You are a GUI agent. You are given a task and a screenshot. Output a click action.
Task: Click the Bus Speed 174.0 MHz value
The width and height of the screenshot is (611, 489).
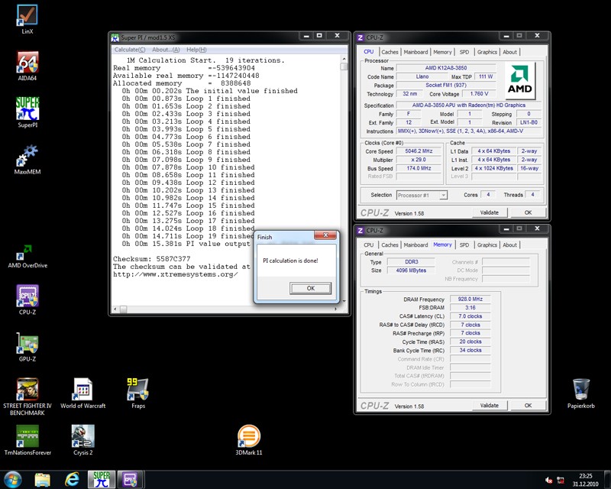[419, 168]
